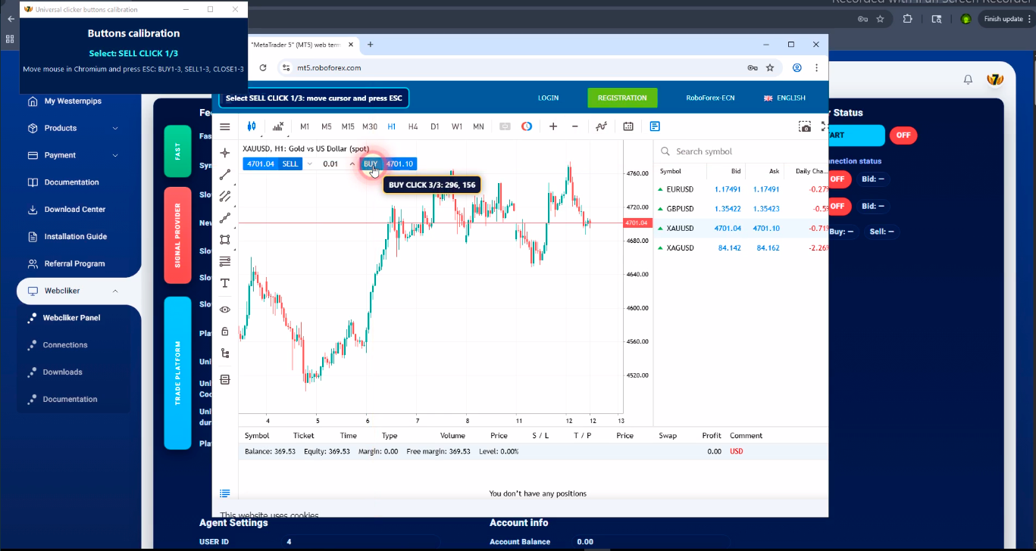Select GBPUSD row in Market Watch
Image resolution: width=1036 pixels, height=551 pixels.
pyautogui.click(x=741, y=209)
